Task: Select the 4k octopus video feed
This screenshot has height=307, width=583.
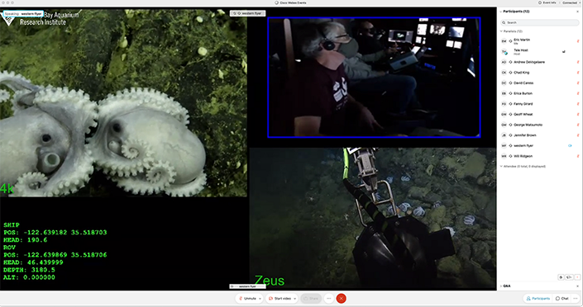Action: coord(123,102)
